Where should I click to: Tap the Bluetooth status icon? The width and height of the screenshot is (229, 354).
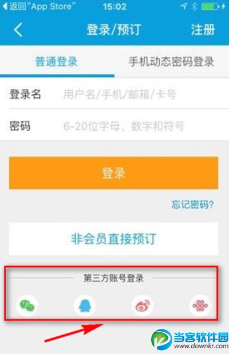[194, 6]
